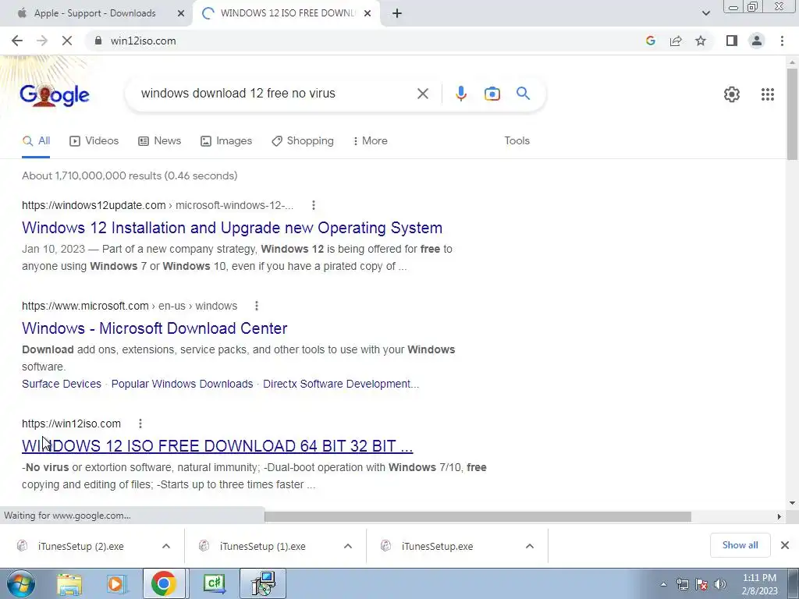This screenshot has width=799, height=599.
Task: Close the downloads bar
Action: click(x=785, y=545)
